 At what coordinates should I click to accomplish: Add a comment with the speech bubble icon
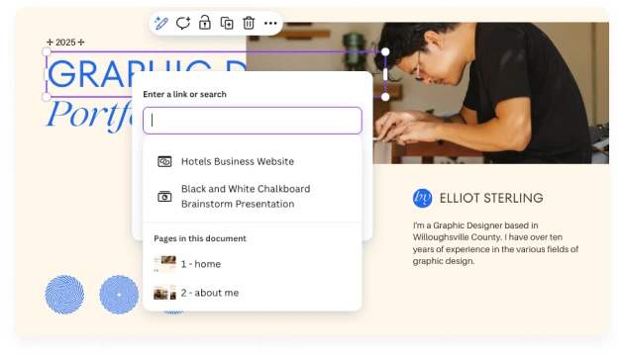coord(183,23)
